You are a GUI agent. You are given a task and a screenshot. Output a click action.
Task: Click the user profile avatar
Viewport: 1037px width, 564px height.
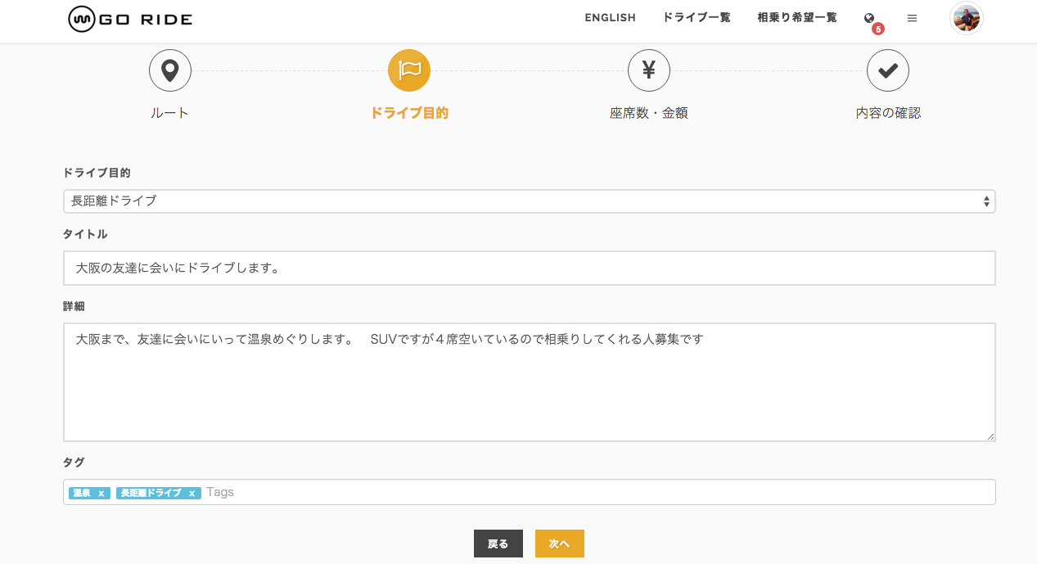click(x=966, y=18)
